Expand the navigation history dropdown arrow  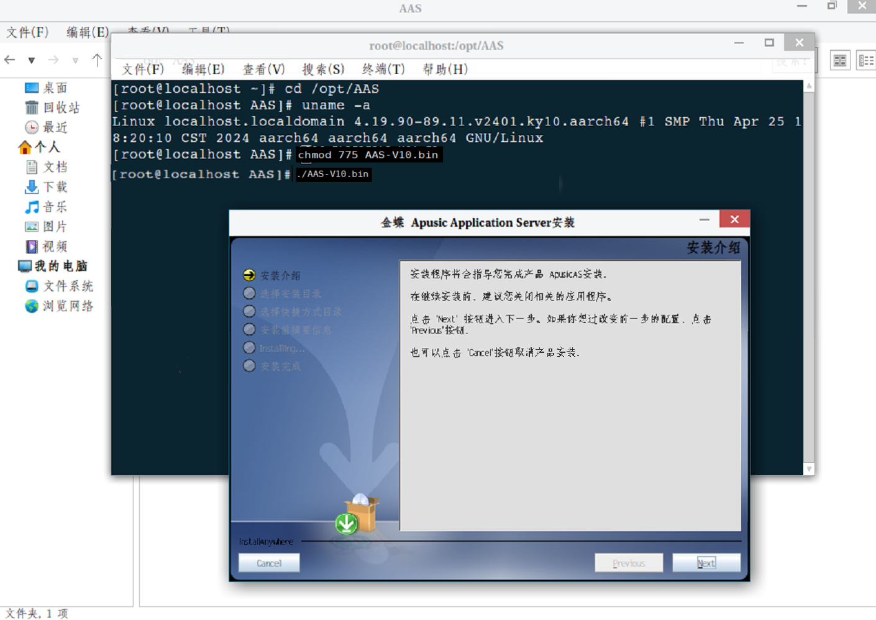31,60
